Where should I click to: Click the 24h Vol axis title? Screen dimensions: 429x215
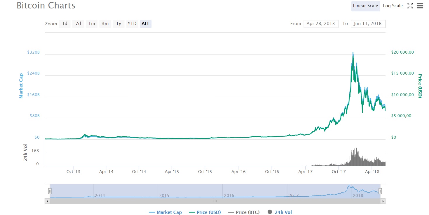(25, 152)
